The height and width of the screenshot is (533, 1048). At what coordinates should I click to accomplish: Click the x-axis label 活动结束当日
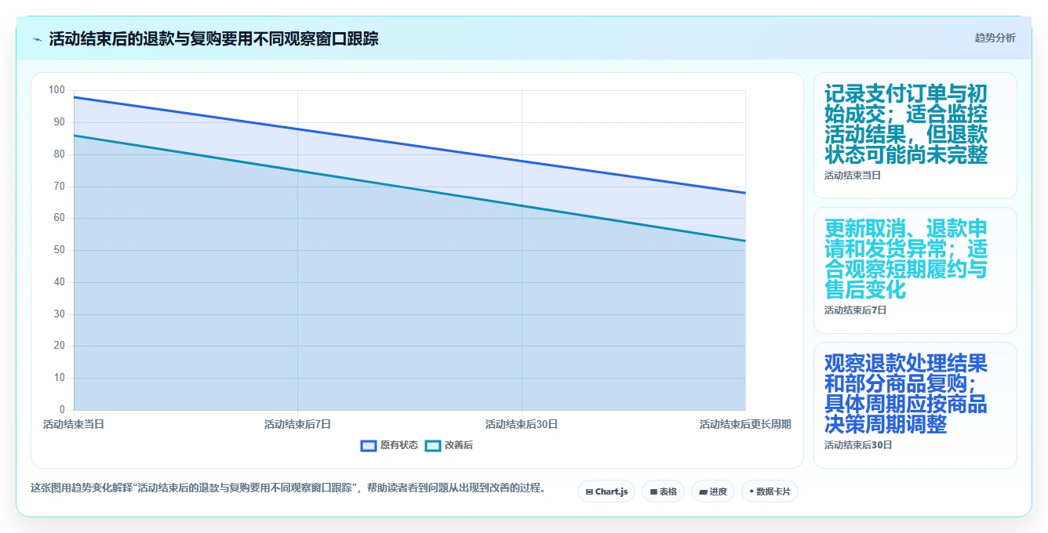pyautogui.click(x=74, y=424)
